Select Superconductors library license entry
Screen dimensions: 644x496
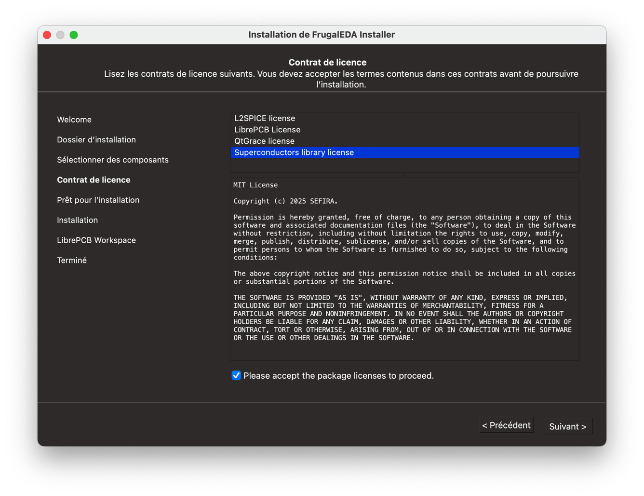294,152
